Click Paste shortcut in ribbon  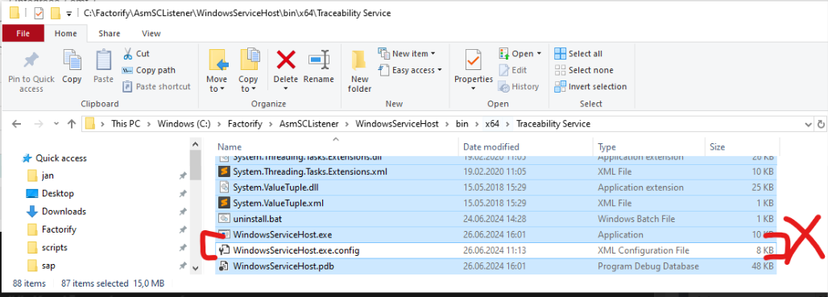tap(156, 86)
